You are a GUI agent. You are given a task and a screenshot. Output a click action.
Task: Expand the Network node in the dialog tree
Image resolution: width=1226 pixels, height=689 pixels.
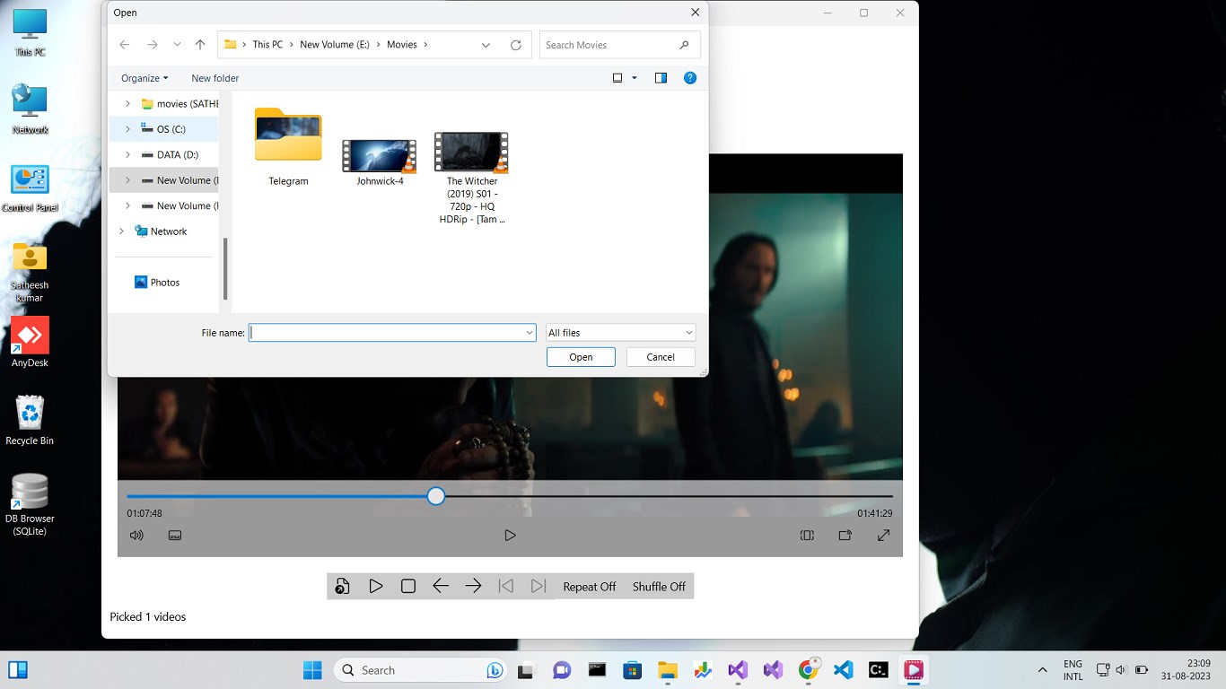click(121, 231)
